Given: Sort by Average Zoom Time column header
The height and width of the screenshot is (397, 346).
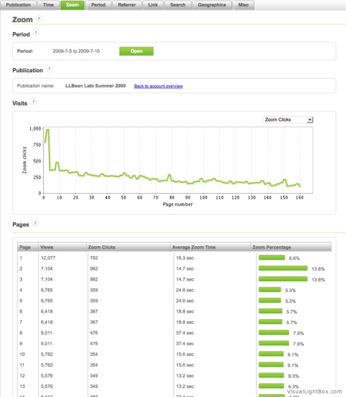Looking at the screenshot, I should [x=194, y=247].
